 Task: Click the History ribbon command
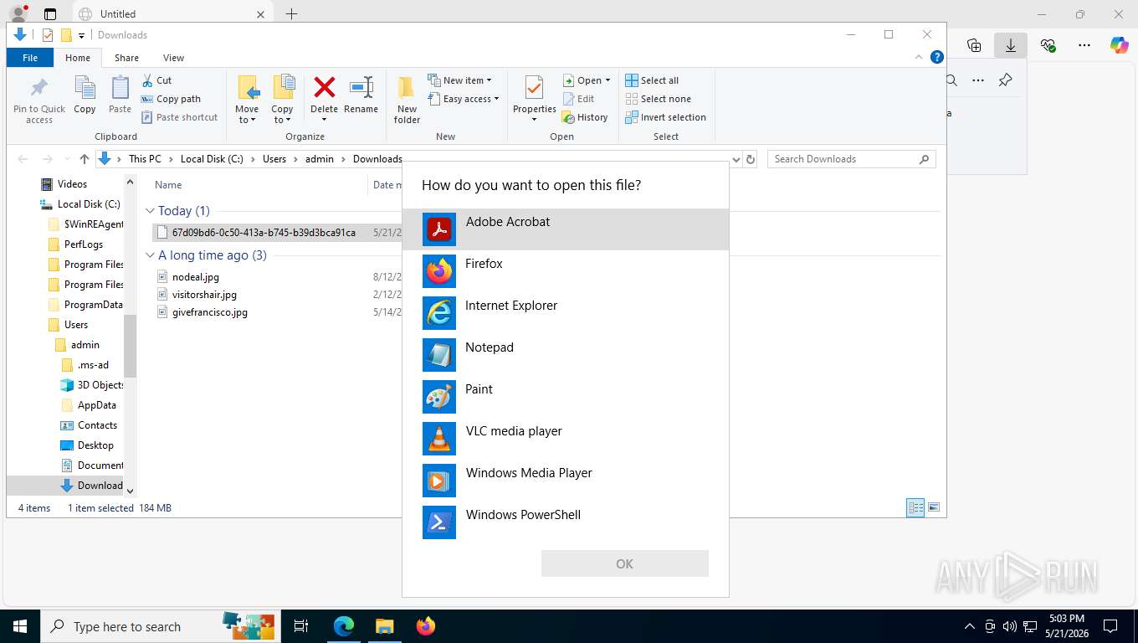[585, 117]
